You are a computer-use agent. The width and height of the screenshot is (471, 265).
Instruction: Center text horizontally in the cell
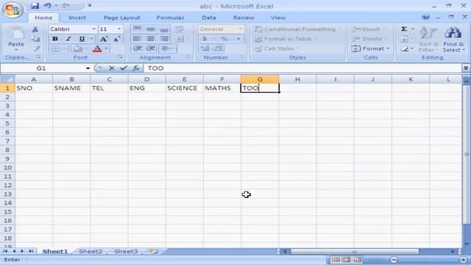151,39
